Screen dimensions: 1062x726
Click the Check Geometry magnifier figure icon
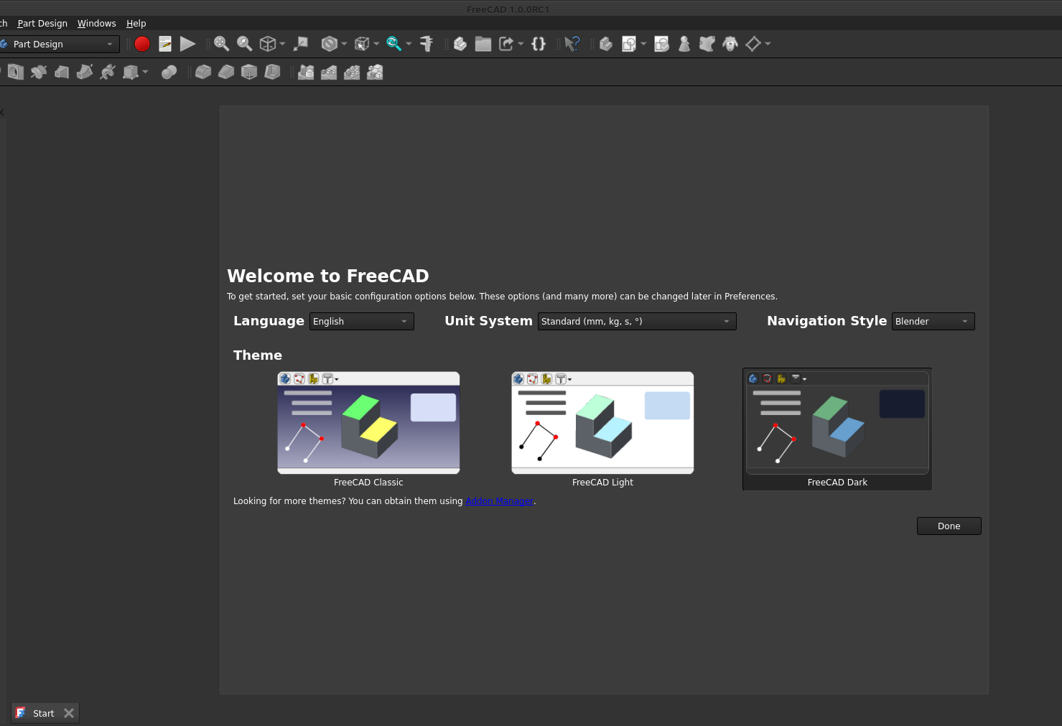(684, 44)
